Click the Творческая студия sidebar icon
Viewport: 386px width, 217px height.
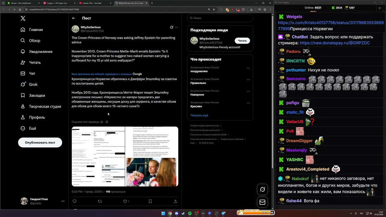pos(23,106)
